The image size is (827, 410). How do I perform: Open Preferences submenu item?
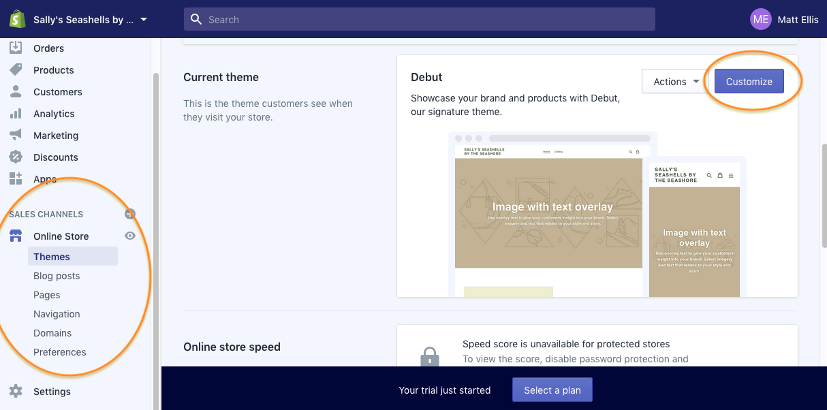(x=60, y=352)
